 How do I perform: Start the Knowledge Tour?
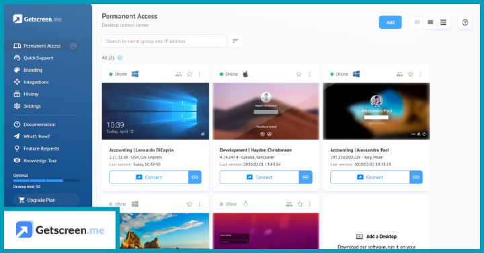coord(35,160)
